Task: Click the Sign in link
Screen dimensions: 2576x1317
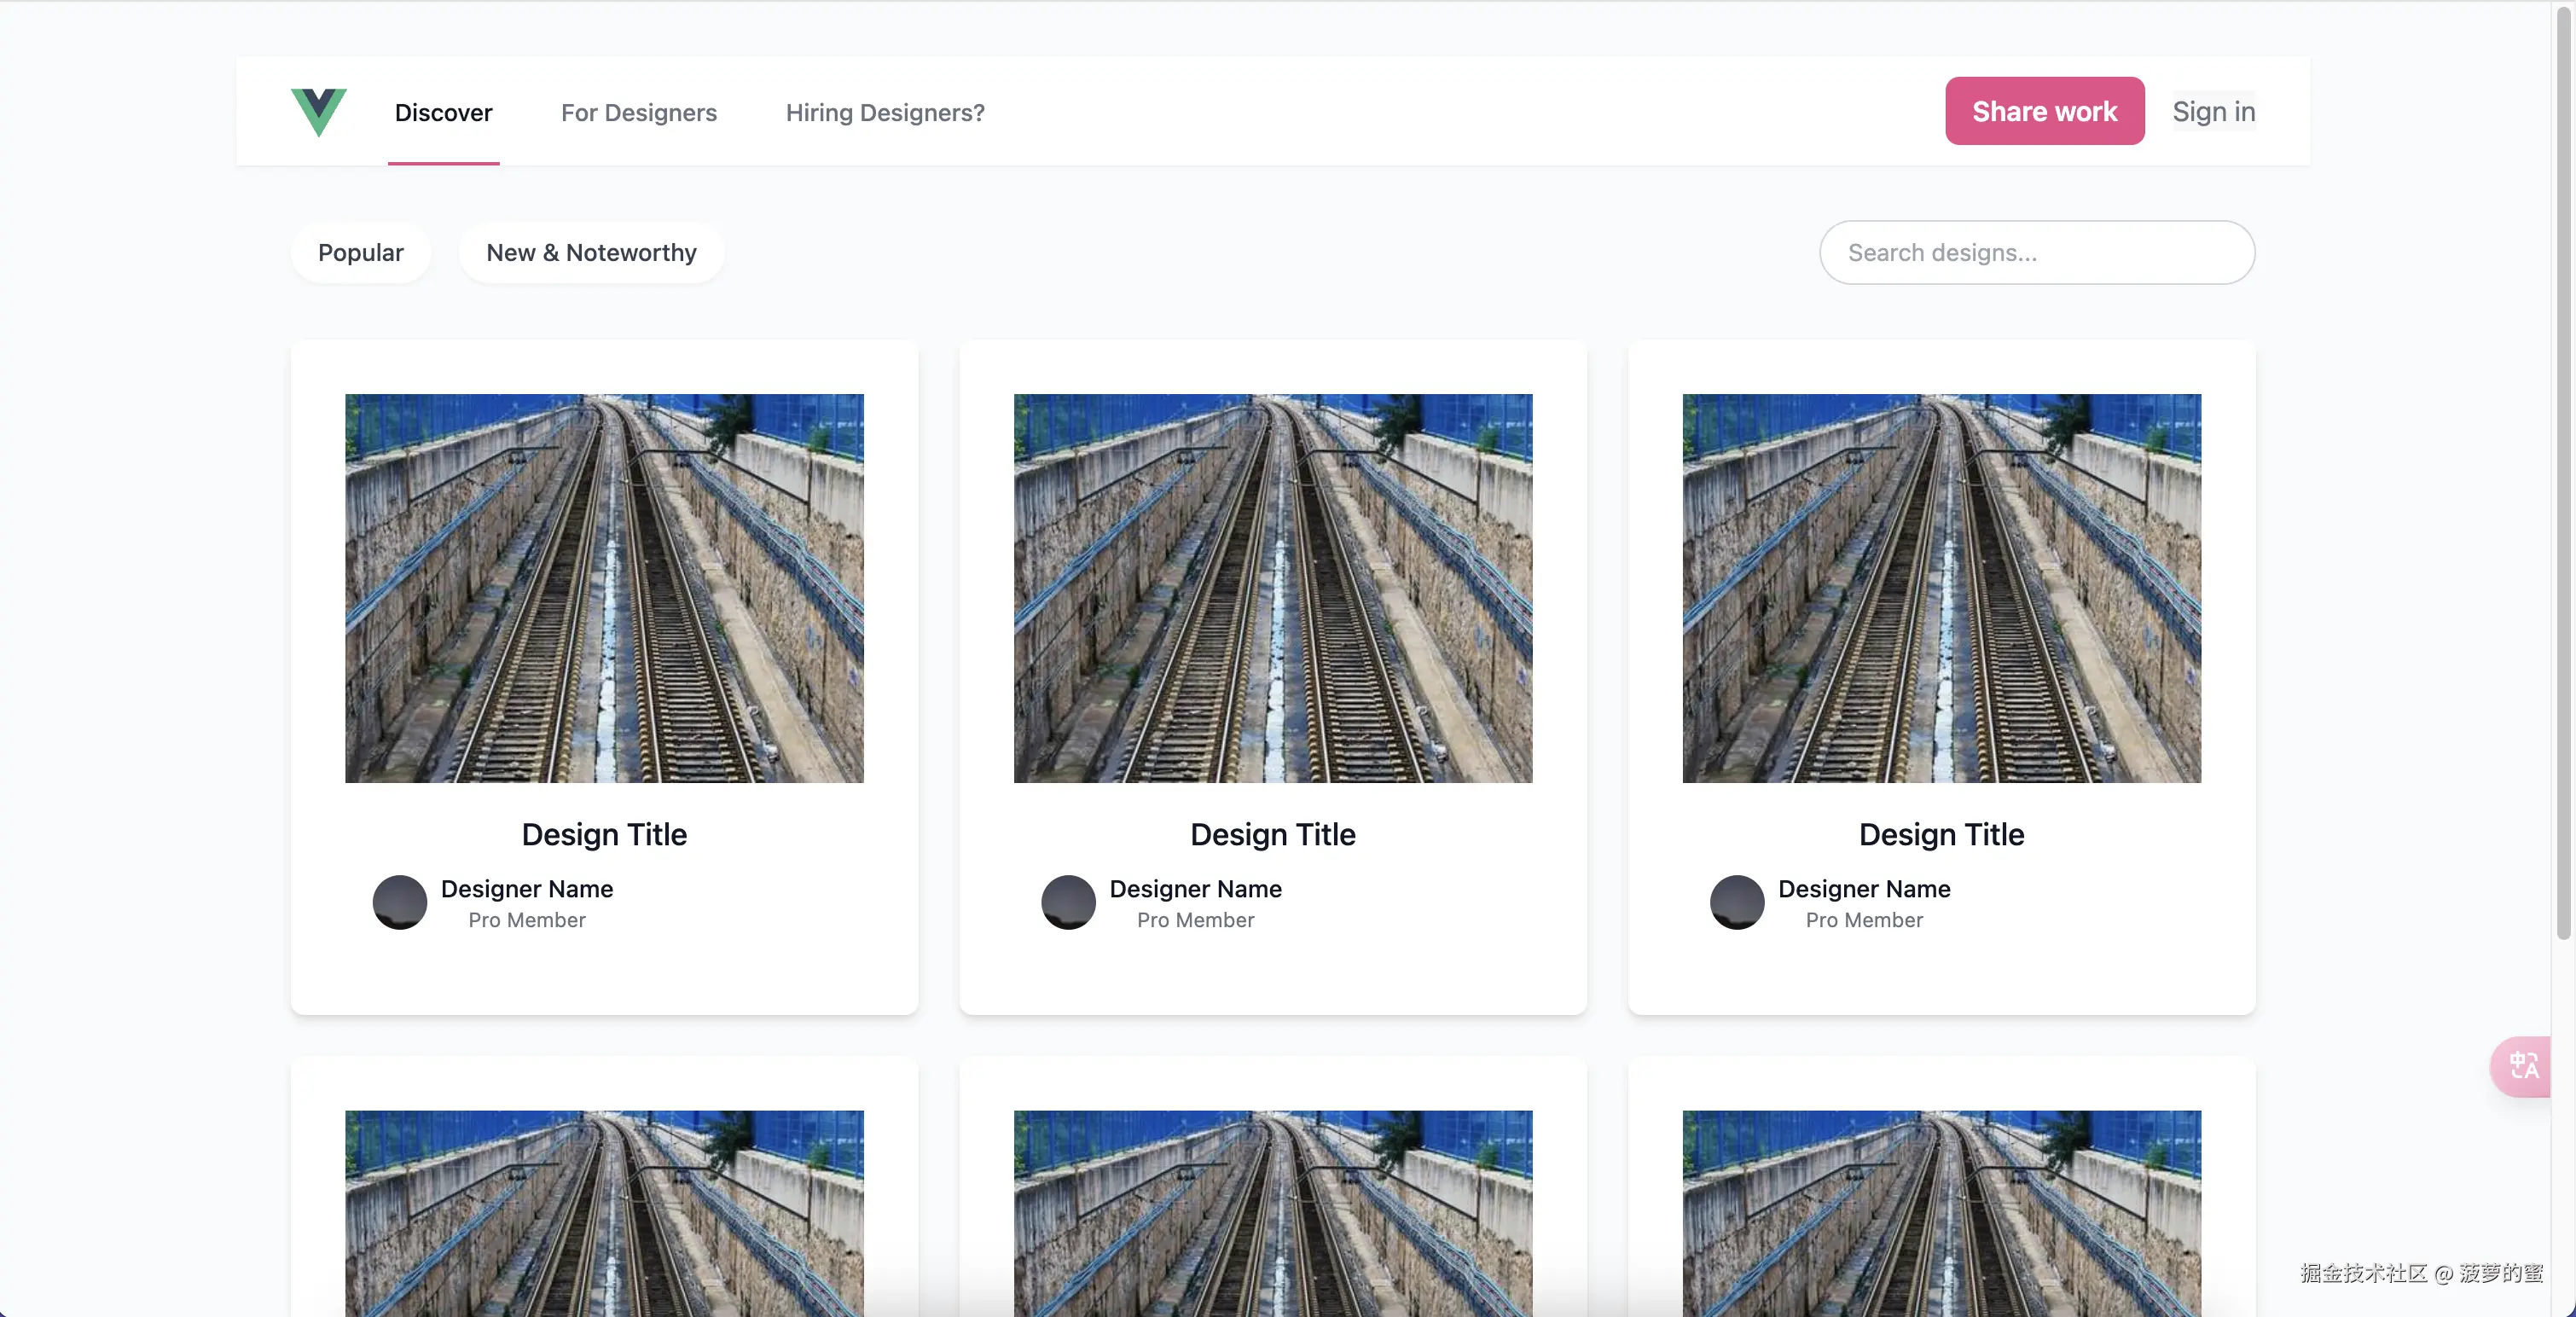Action: coord(2213,111)
